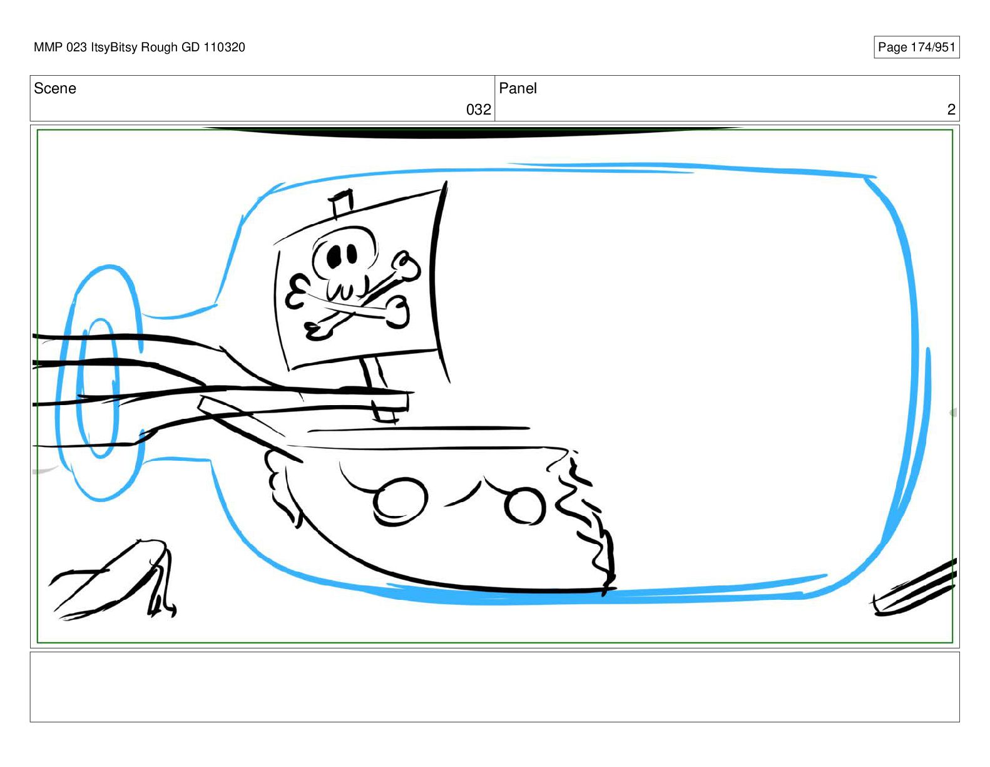Click the 'Page 174/951' page indicator box
Image resolution: width=990 pixels, height=767 pixels.
point(916,48)
